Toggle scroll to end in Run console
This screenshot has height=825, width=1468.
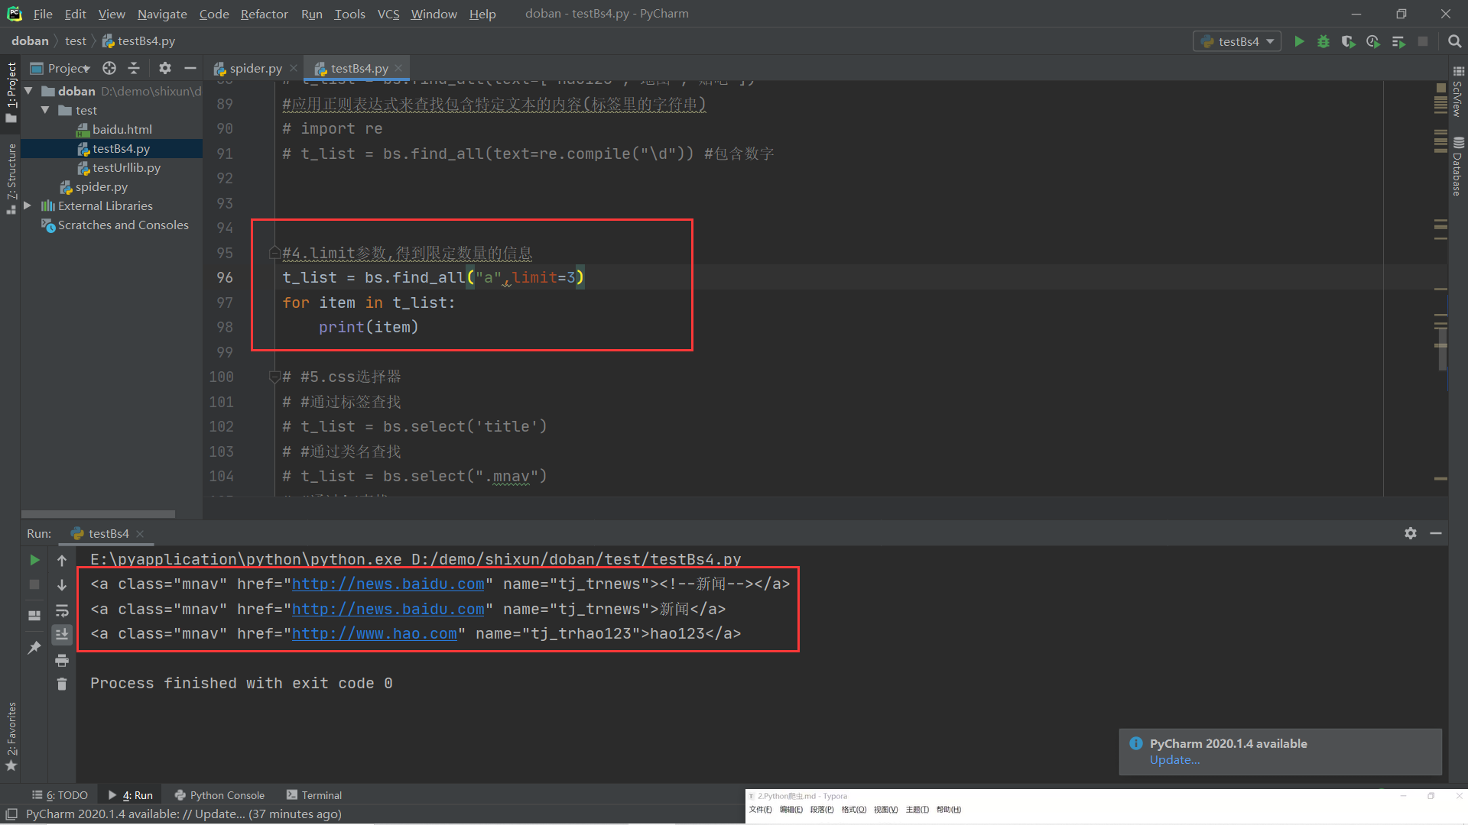click(62, 635)
